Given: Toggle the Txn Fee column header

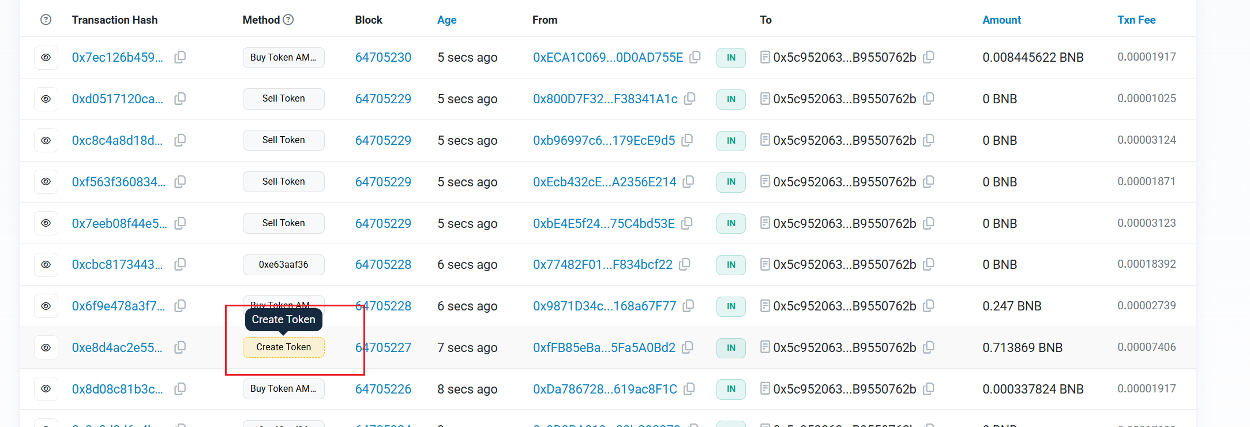Looking at the screenshot, I should pos(1136,20).
